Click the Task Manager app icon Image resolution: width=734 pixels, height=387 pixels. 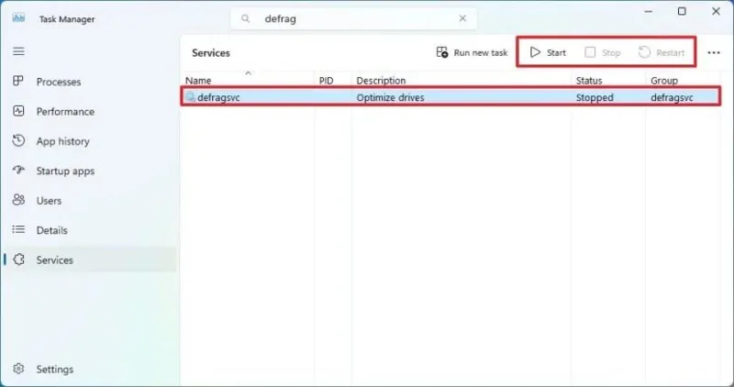[x=18, y=18]
